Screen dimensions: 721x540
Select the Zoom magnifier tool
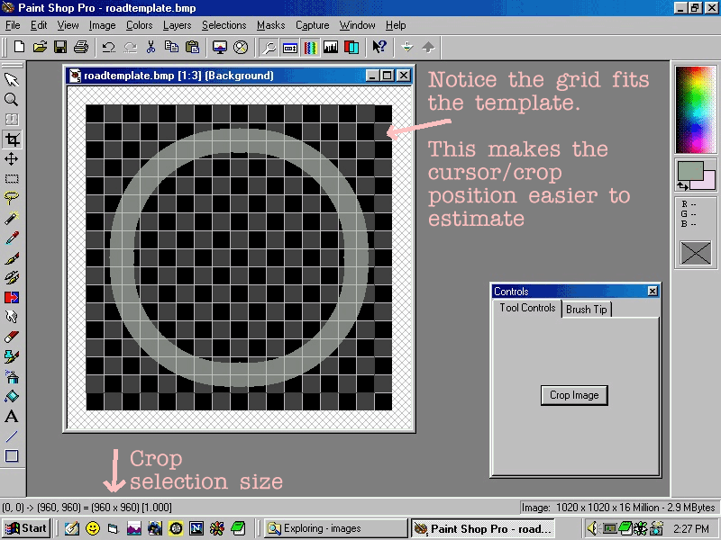coord(12,100)
